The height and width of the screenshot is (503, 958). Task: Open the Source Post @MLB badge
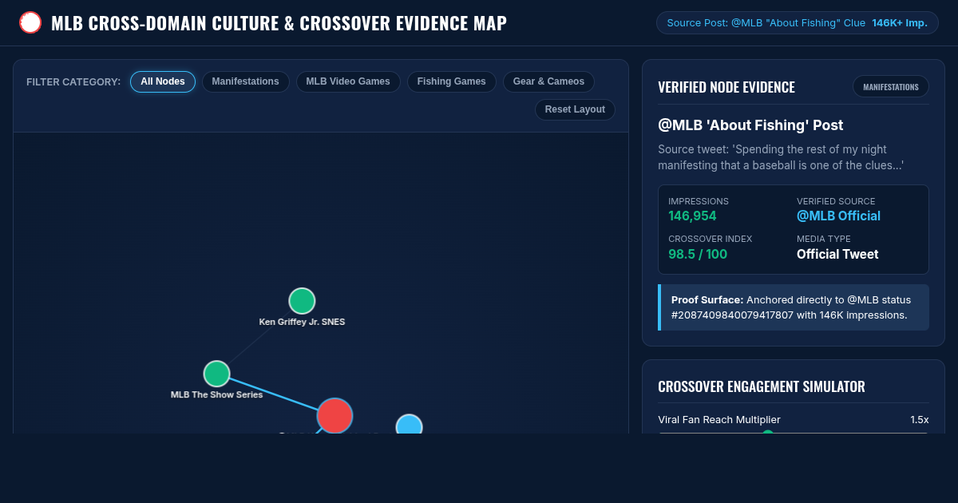pos(798,22)
